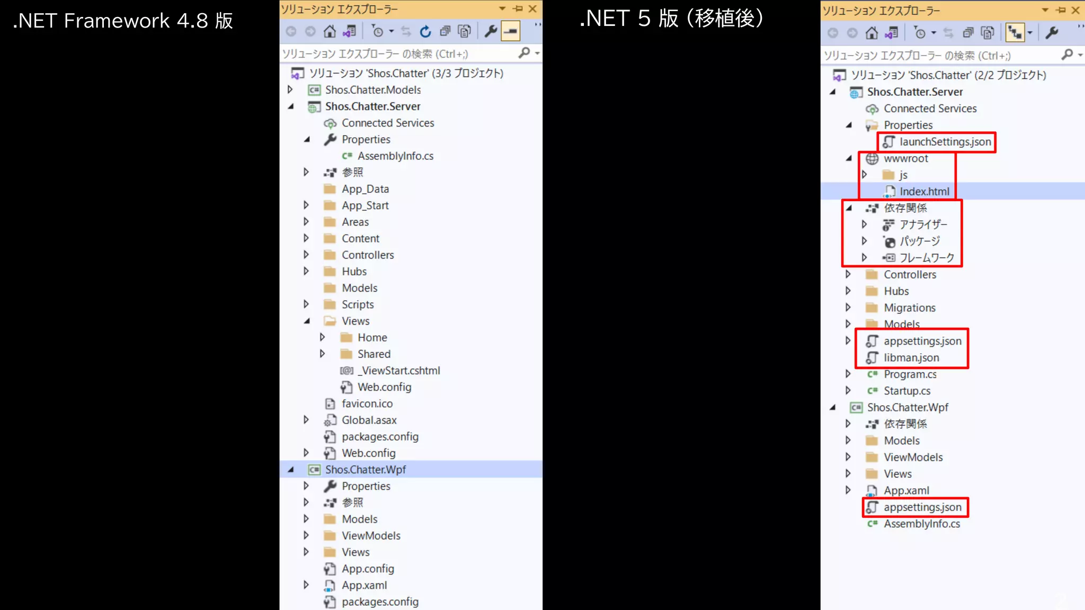Switch views icon in left Solution Explorer toolbar

(x=349, y=31)
